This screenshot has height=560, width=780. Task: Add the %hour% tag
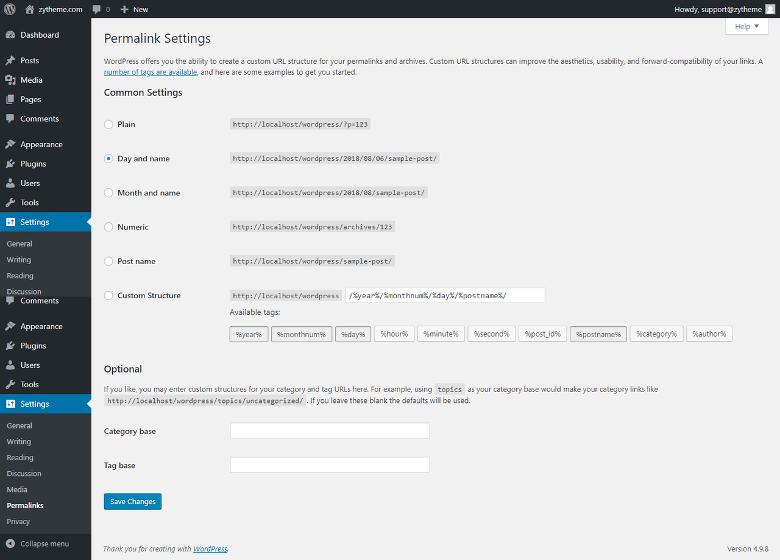click(x=394, y=334)
